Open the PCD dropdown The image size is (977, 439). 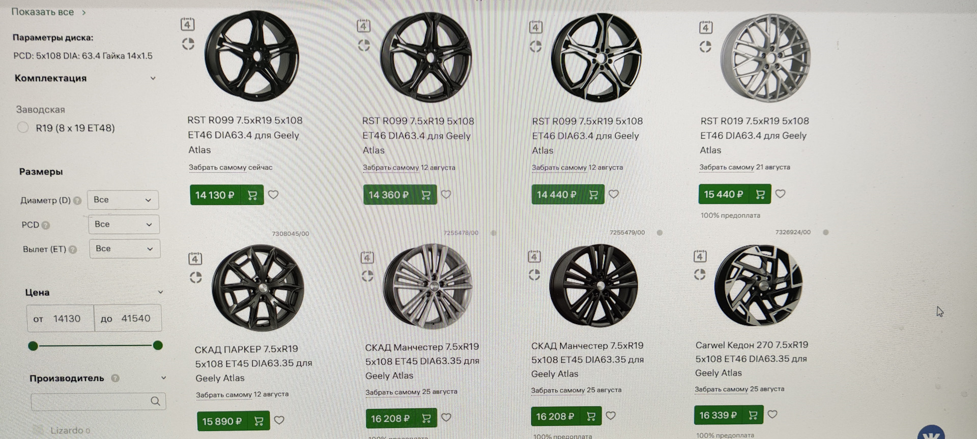(x=124, y=224)
